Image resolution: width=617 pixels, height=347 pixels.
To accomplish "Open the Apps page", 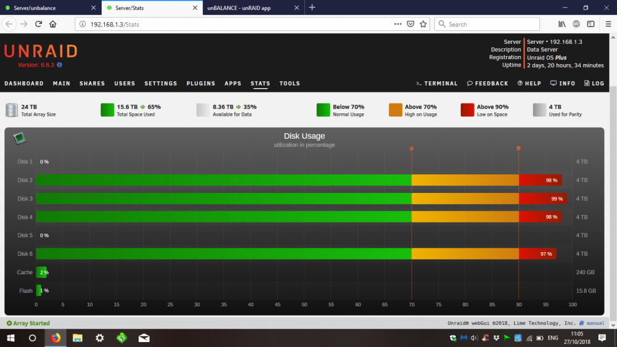I will pyautogui.click(x=233, y=83).
